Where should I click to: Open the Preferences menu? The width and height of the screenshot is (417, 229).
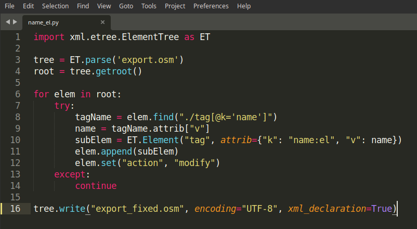tap(211, 6)
